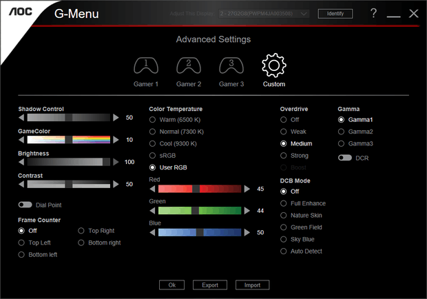Set DCB Mode to Off

tap(289, 192)
